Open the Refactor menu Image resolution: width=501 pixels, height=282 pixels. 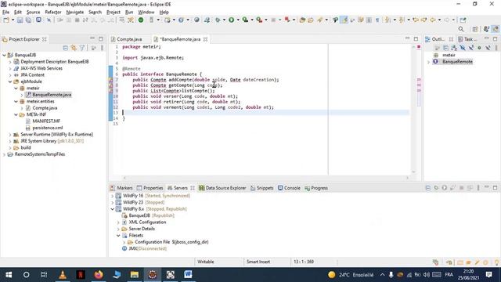(53, 13)
